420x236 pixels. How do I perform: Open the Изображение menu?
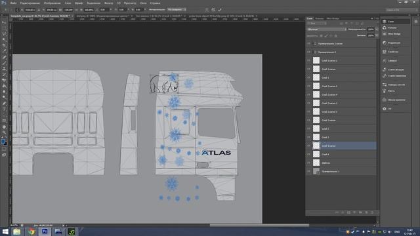pyautogui.click(x=52, y=3)
